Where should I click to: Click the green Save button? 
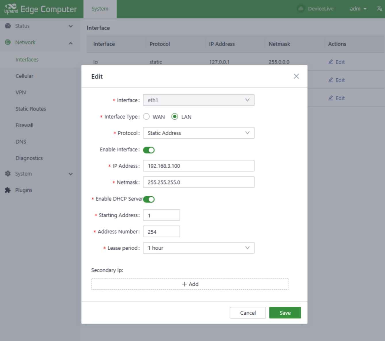pyautogui.click(x=285, y=313)
